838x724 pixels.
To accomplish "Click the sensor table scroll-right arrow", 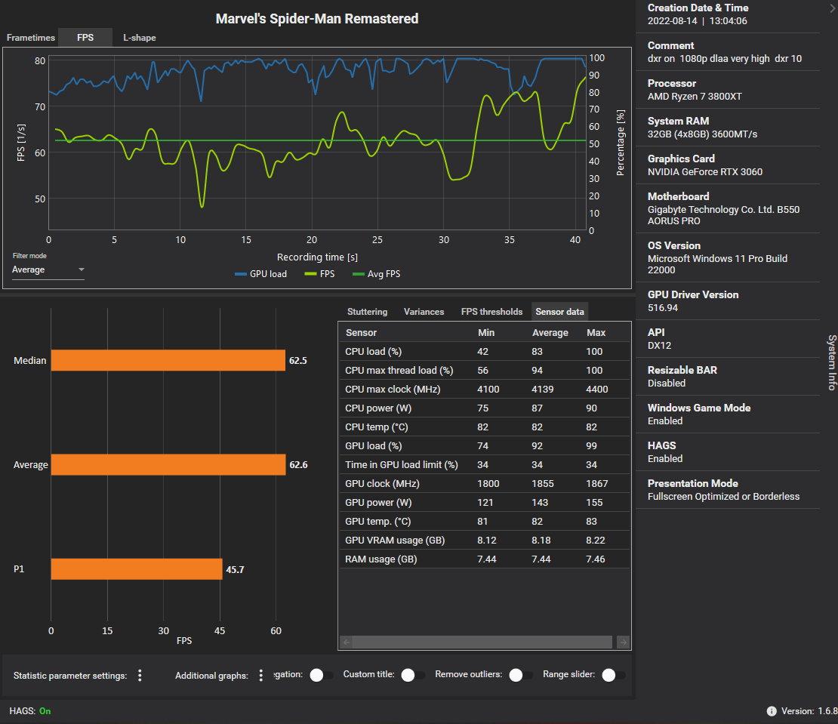I will [623, 642].
